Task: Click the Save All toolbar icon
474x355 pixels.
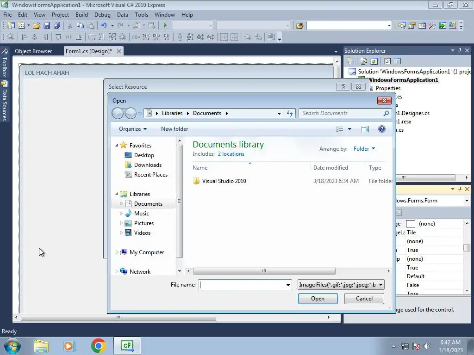Action: click(x=57, y=26)
